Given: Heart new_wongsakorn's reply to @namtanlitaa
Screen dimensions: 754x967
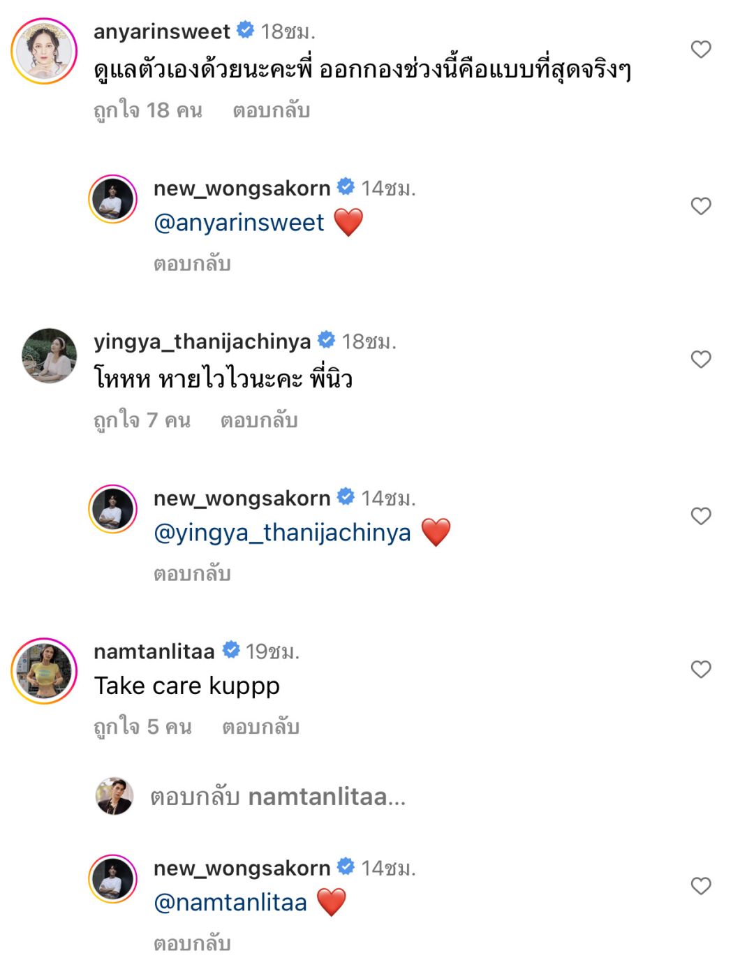Looking at the screenshot, I should click(700, 886).
